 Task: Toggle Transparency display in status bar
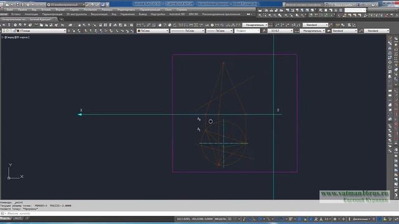tap(299, 219)
